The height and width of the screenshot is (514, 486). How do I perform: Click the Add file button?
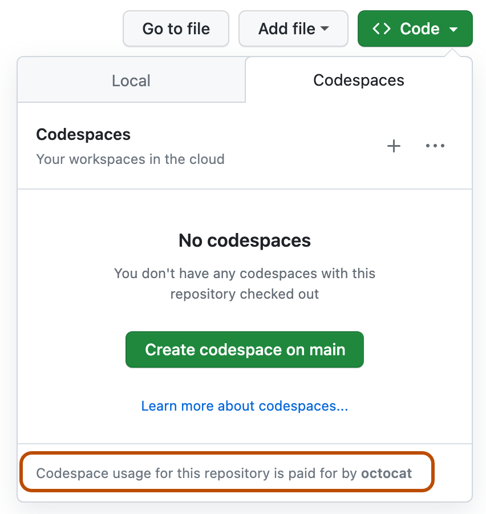pyautogui.click(x=293, y=29)
